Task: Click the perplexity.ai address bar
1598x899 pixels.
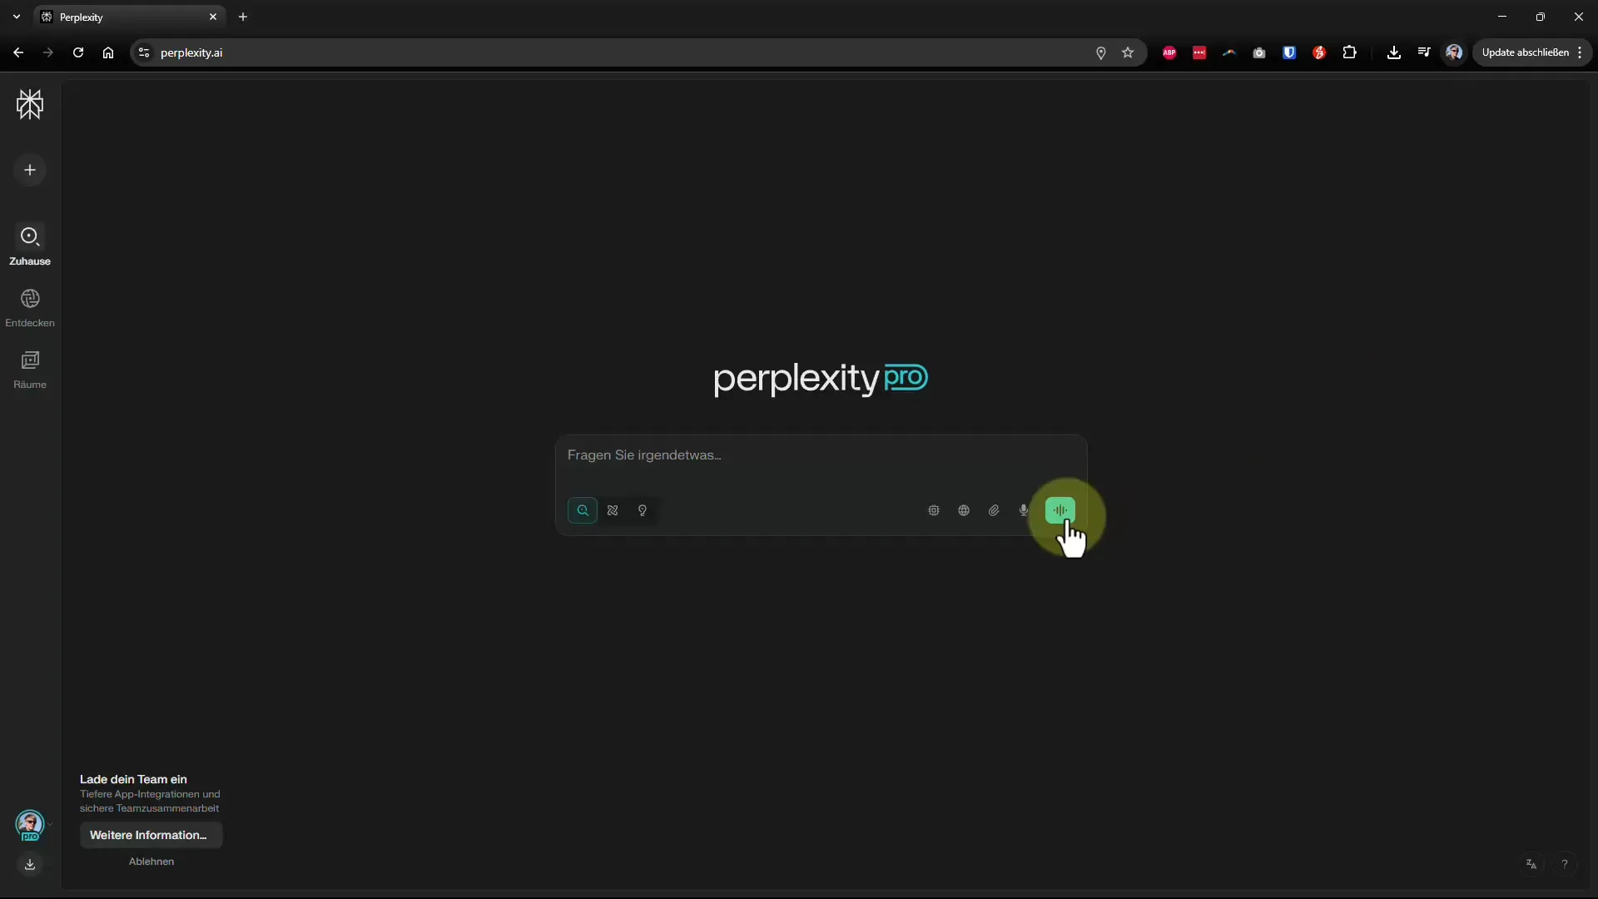Action: click(x=616, y=52)
